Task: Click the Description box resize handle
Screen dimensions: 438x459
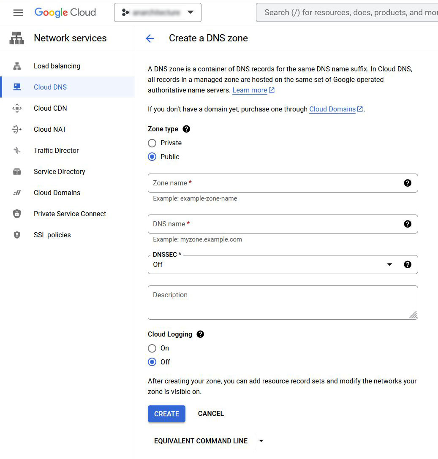Action: (413, 315)
